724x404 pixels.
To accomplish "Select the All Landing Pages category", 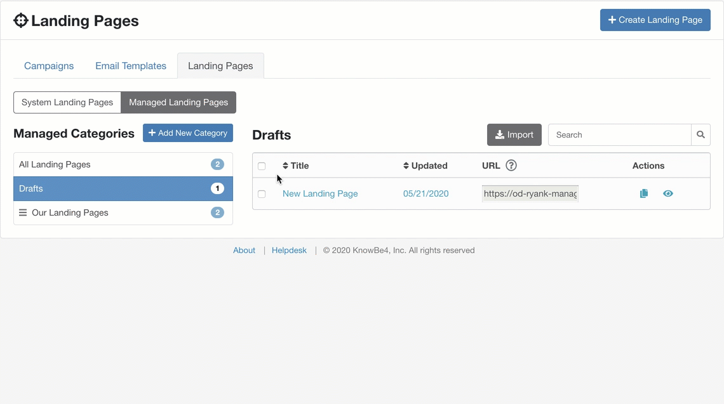I will click(123, 165).
